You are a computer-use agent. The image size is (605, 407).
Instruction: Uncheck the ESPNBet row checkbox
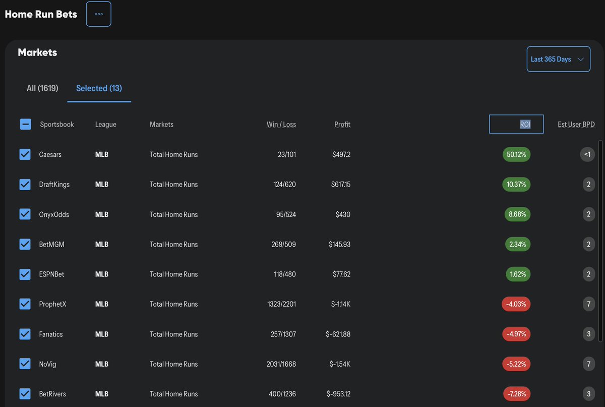tap(25, 274)
